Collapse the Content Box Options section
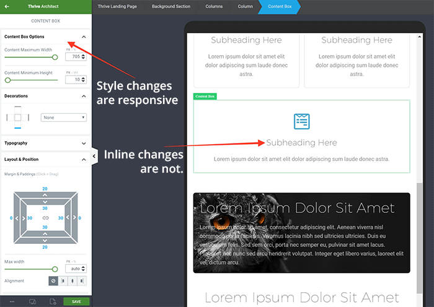The width and height of the screenshot is (434, 307). coord(84,37)
